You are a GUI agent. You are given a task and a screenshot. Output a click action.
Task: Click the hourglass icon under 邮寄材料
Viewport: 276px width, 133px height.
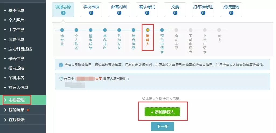(x=119, y=13)
